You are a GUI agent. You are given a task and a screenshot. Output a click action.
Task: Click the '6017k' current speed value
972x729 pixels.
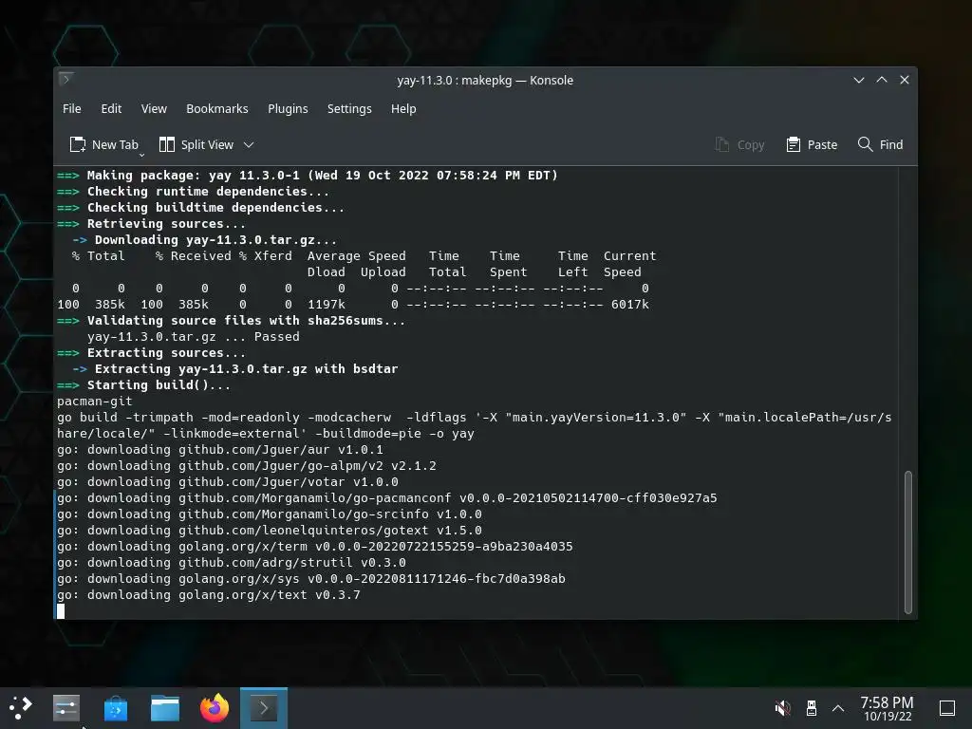[630, 305]
